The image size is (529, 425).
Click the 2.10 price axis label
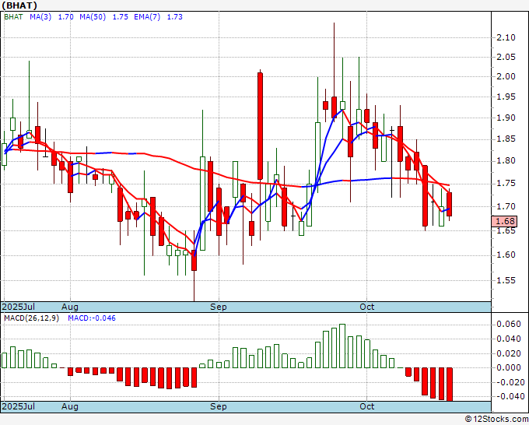point(506,37)
